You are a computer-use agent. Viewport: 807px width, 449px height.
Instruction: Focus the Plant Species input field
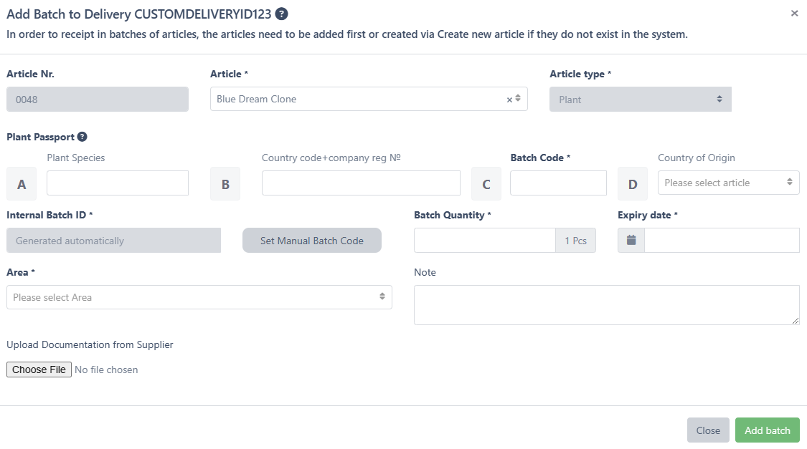(x=118, y=183)
